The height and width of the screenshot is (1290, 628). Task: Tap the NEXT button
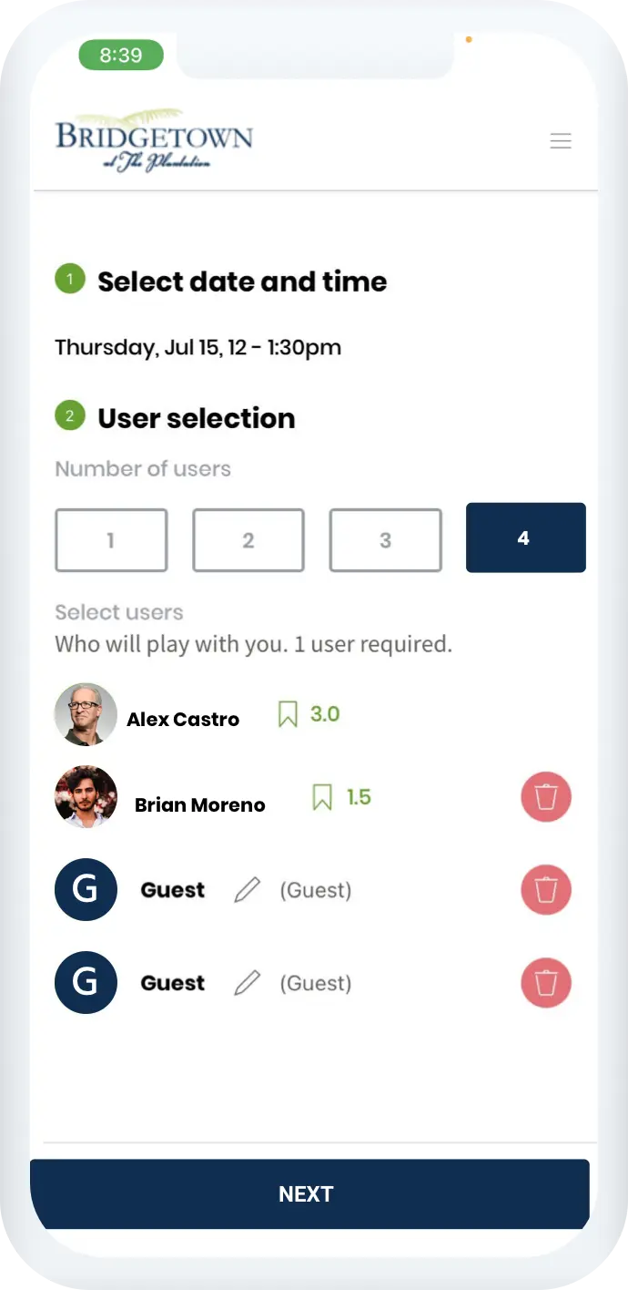(x=309, y=1194)
